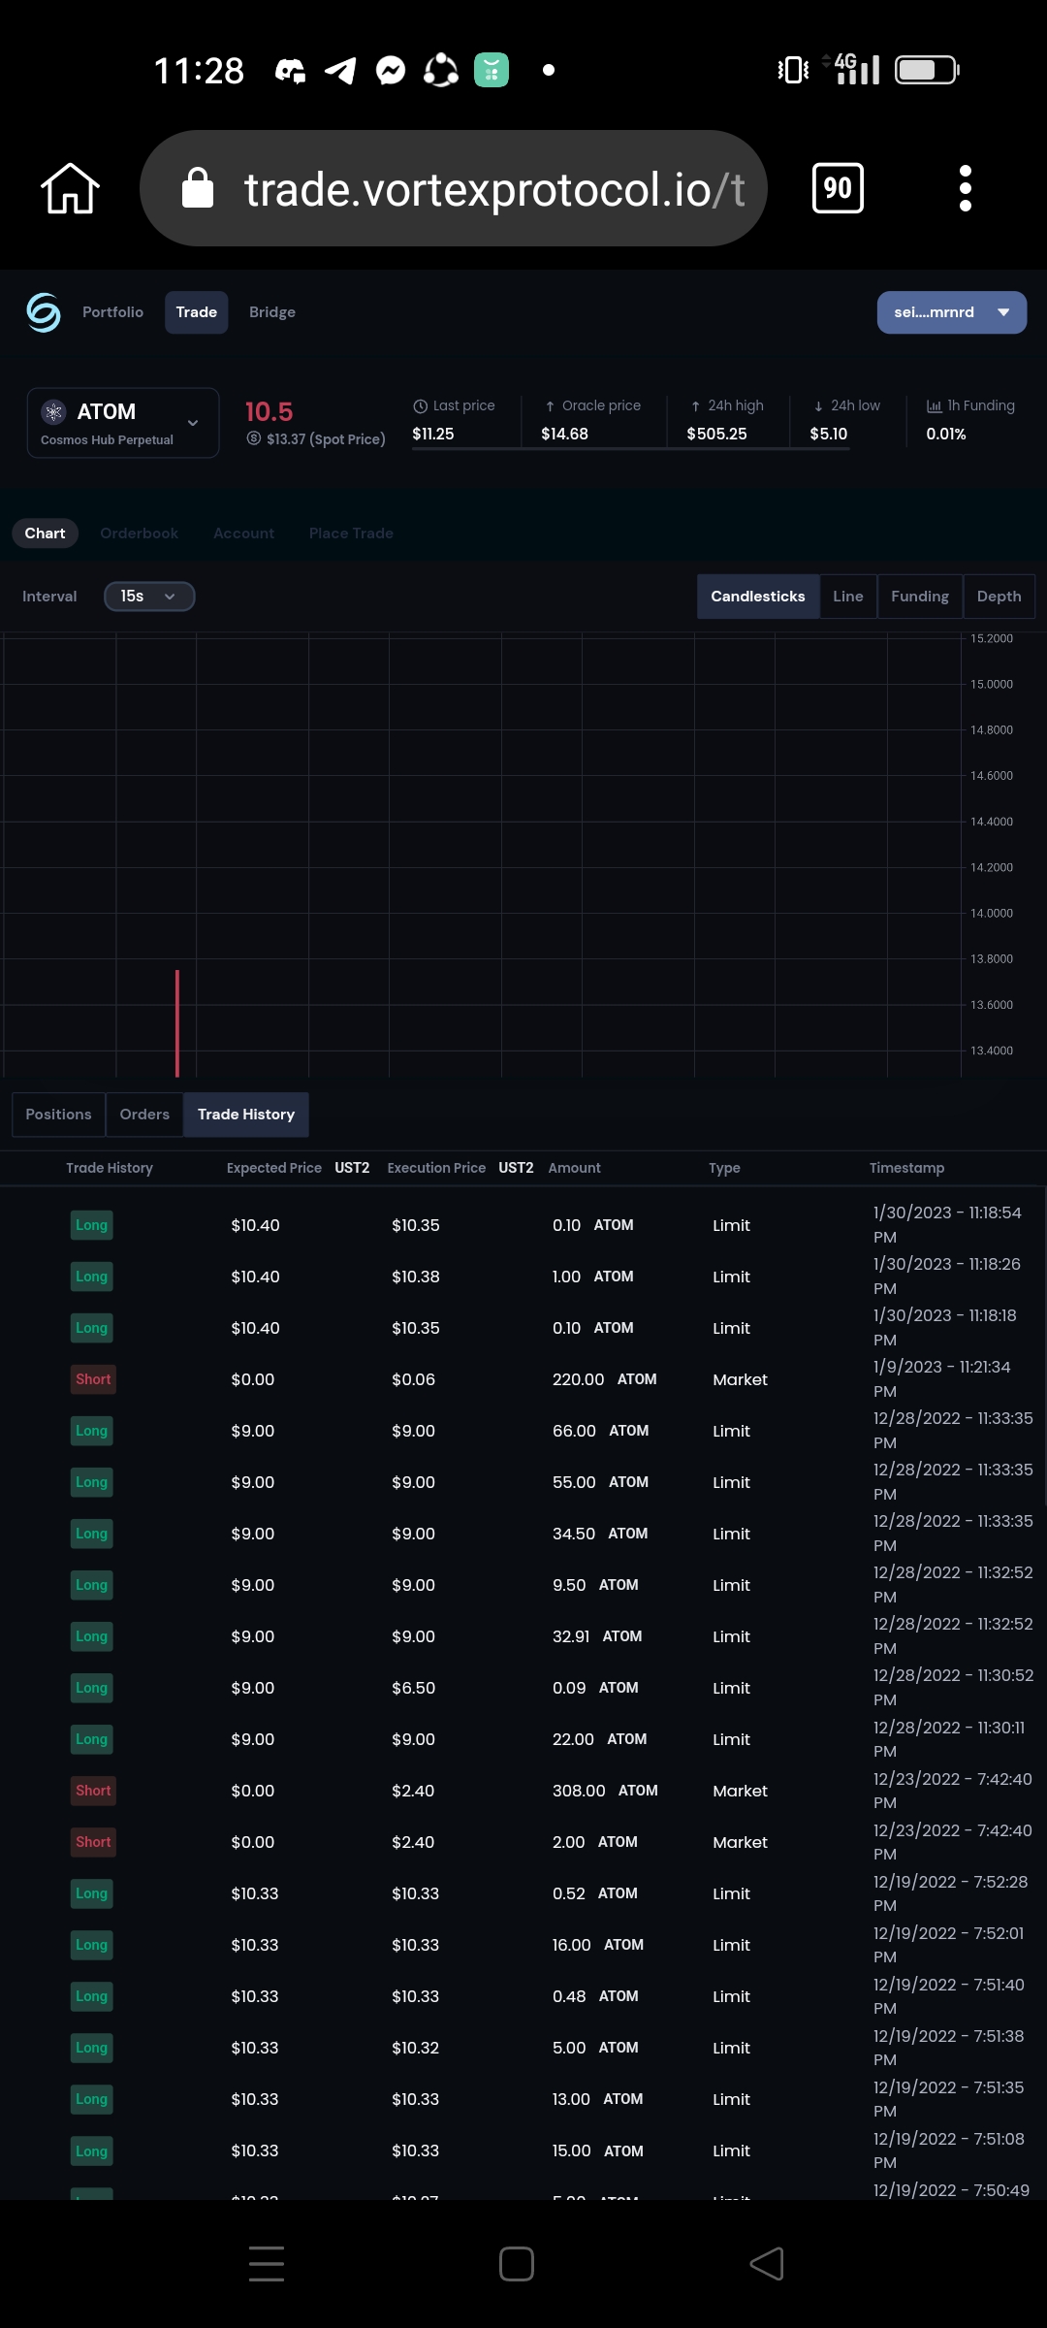Click the $10.32 execution price cell
The height and width of the screenshot is (2328, 1047).
[x=415, y=2048]
